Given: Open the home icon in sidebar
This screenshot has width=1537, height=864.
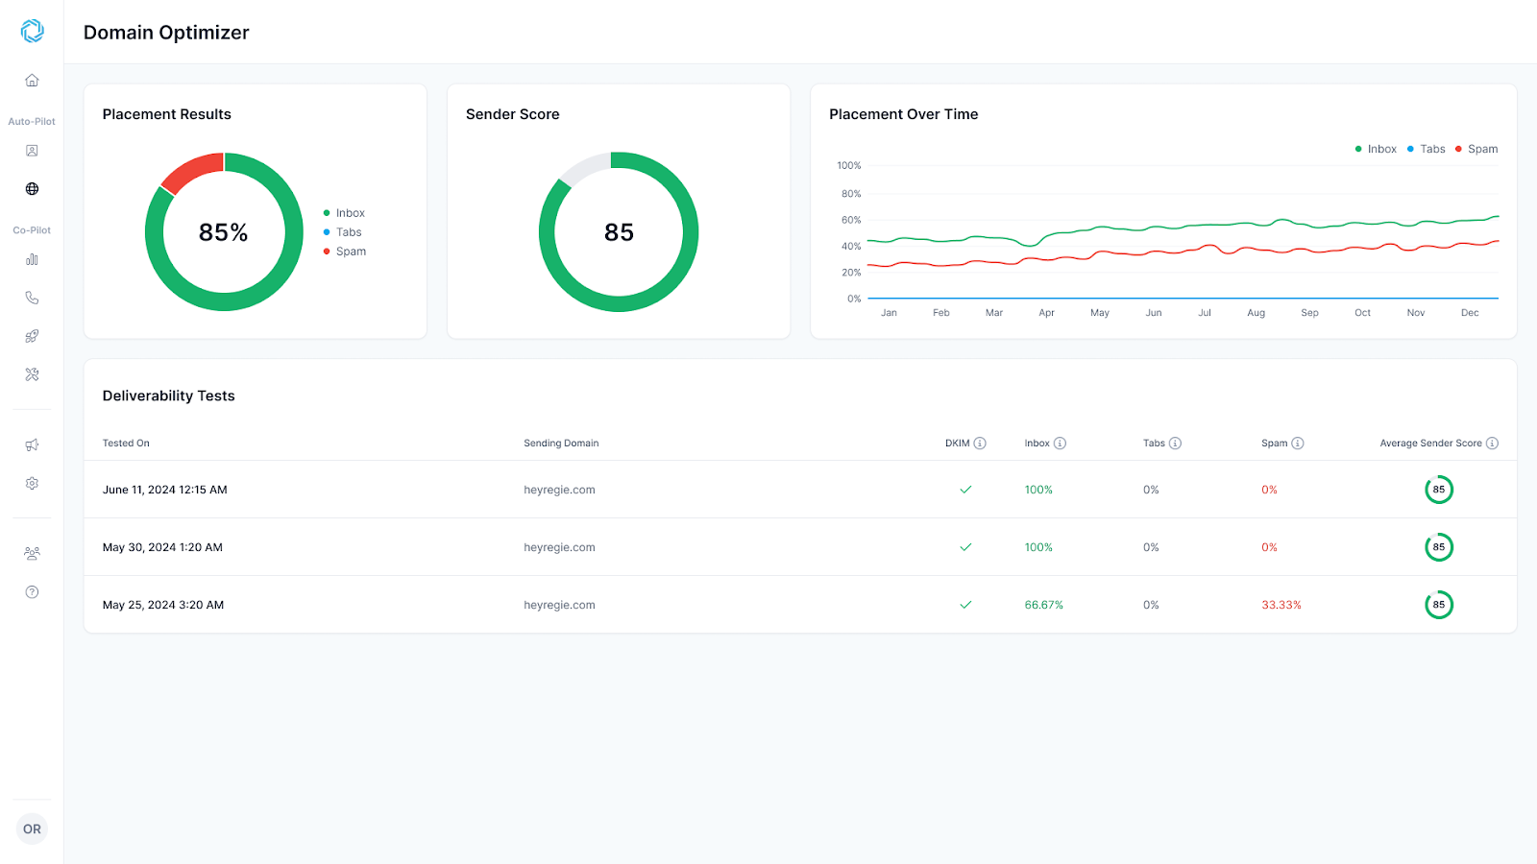Looking at the screenshot, I should click(x=32, y=81).
